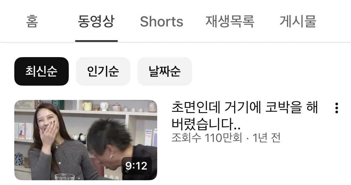Viewport: 351px width, 185px height.
Task: Click the 1년 전 upload date text
Action: point(266,138)
